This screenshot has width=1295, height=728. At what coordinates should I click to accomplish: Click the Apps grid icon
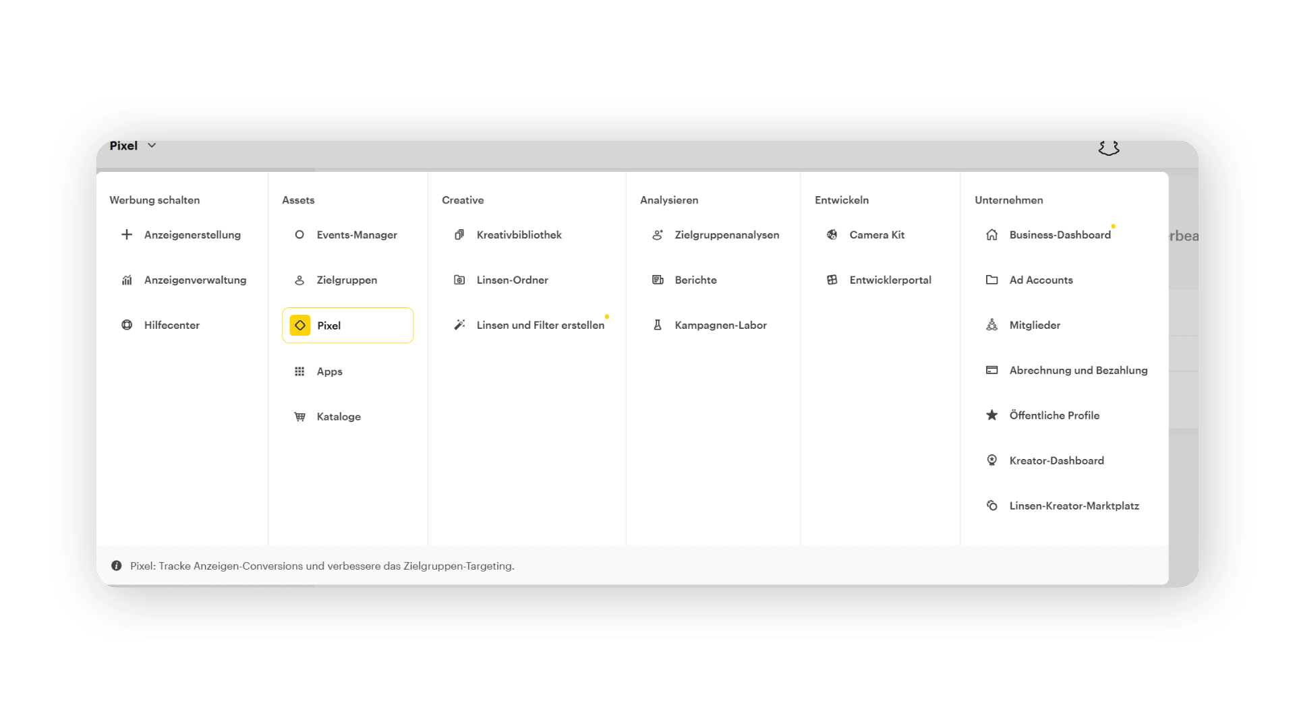click(299, 371)
